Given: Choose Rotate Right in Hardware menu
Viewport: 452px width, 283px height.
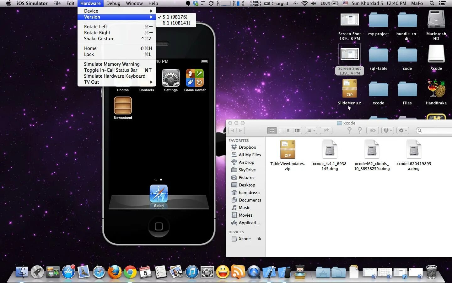Looking at the screenshot, I should point(117,33).
